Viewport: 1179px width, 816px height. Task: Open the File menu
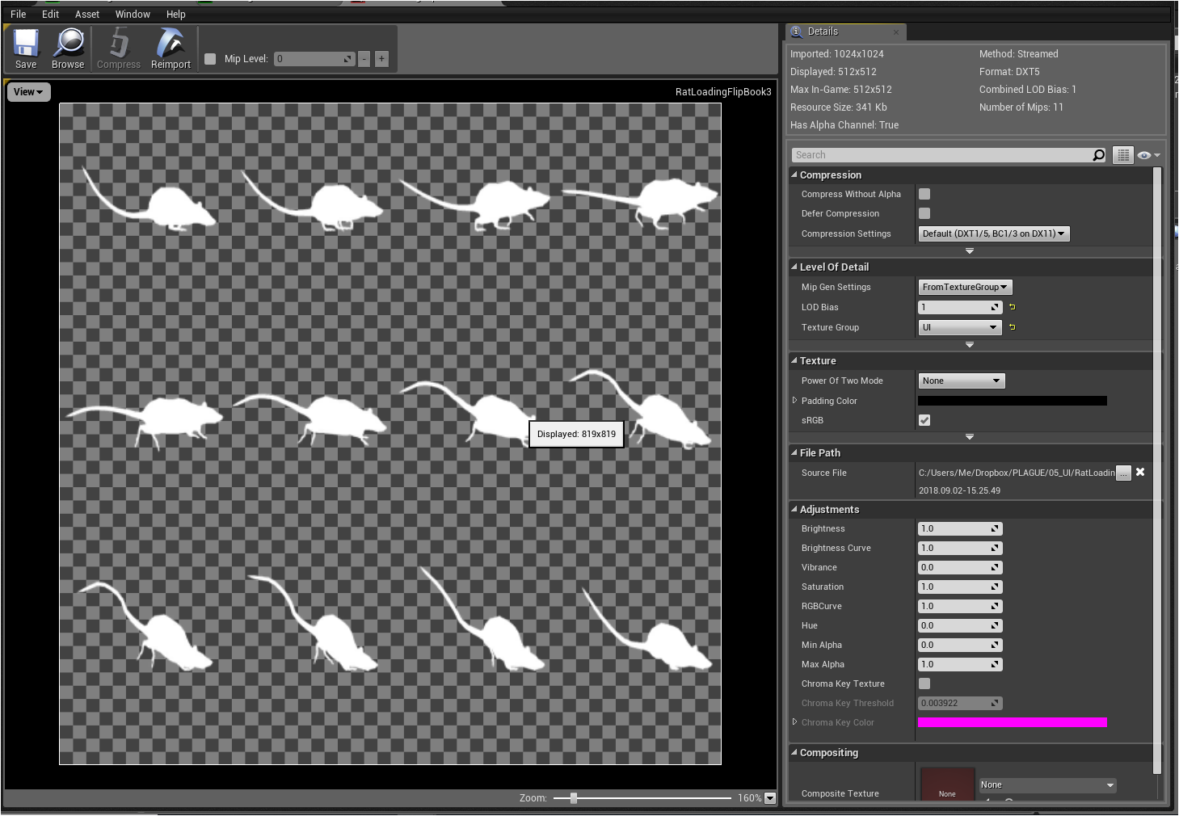19,14
